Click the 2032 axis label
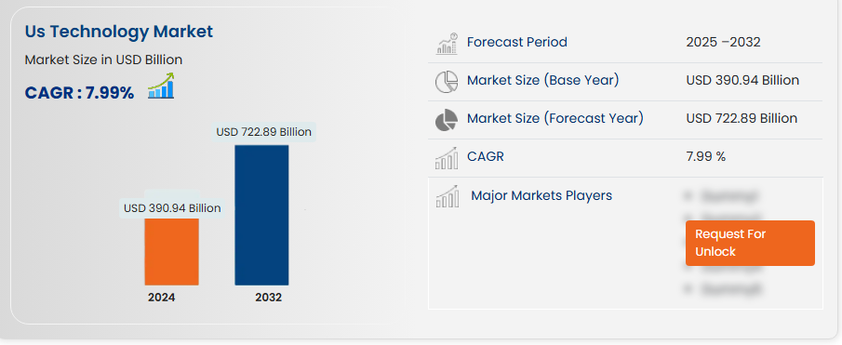This screenshot has height=345, width=842. [269, 298]
